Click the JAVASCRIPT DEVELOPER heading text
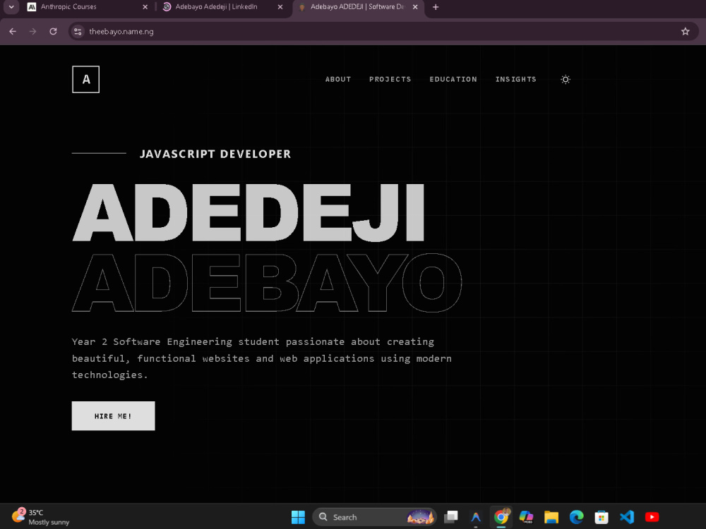Screen dimensions: 706x529 215,154
